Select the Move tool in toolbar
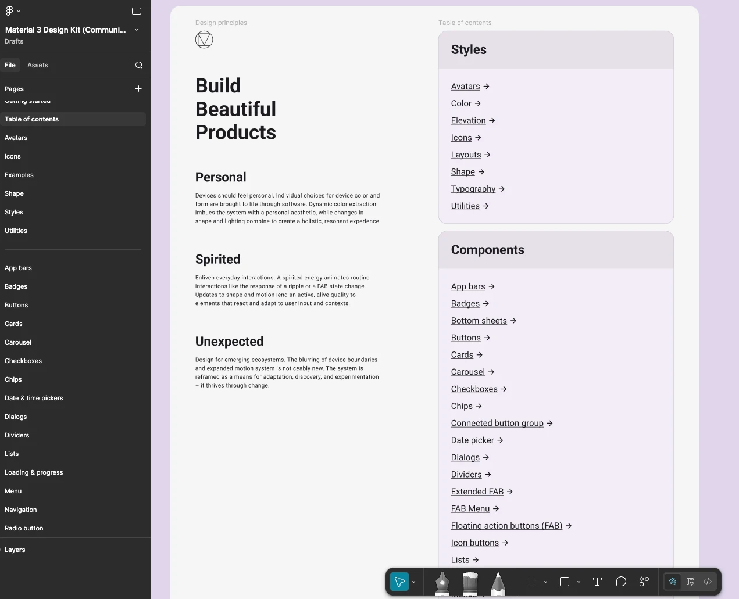This screenshot has height=599, width=739. click(399, 582)
